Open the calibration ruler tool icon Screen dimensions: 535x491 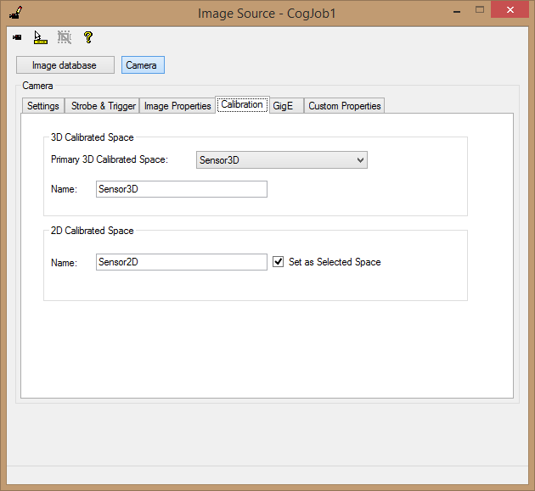tap(40, 37)
